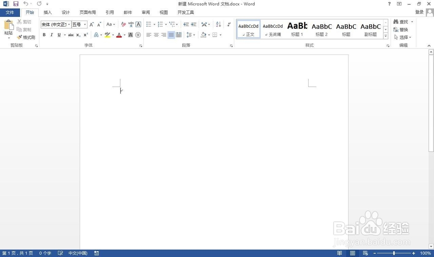Viewport: 434px width, 257px height.
Task: Toggle underline formatting
Action: pos(59,35)
